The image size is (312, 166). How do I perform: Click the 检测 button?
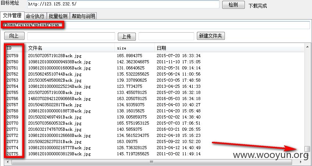tap(233, 5)
